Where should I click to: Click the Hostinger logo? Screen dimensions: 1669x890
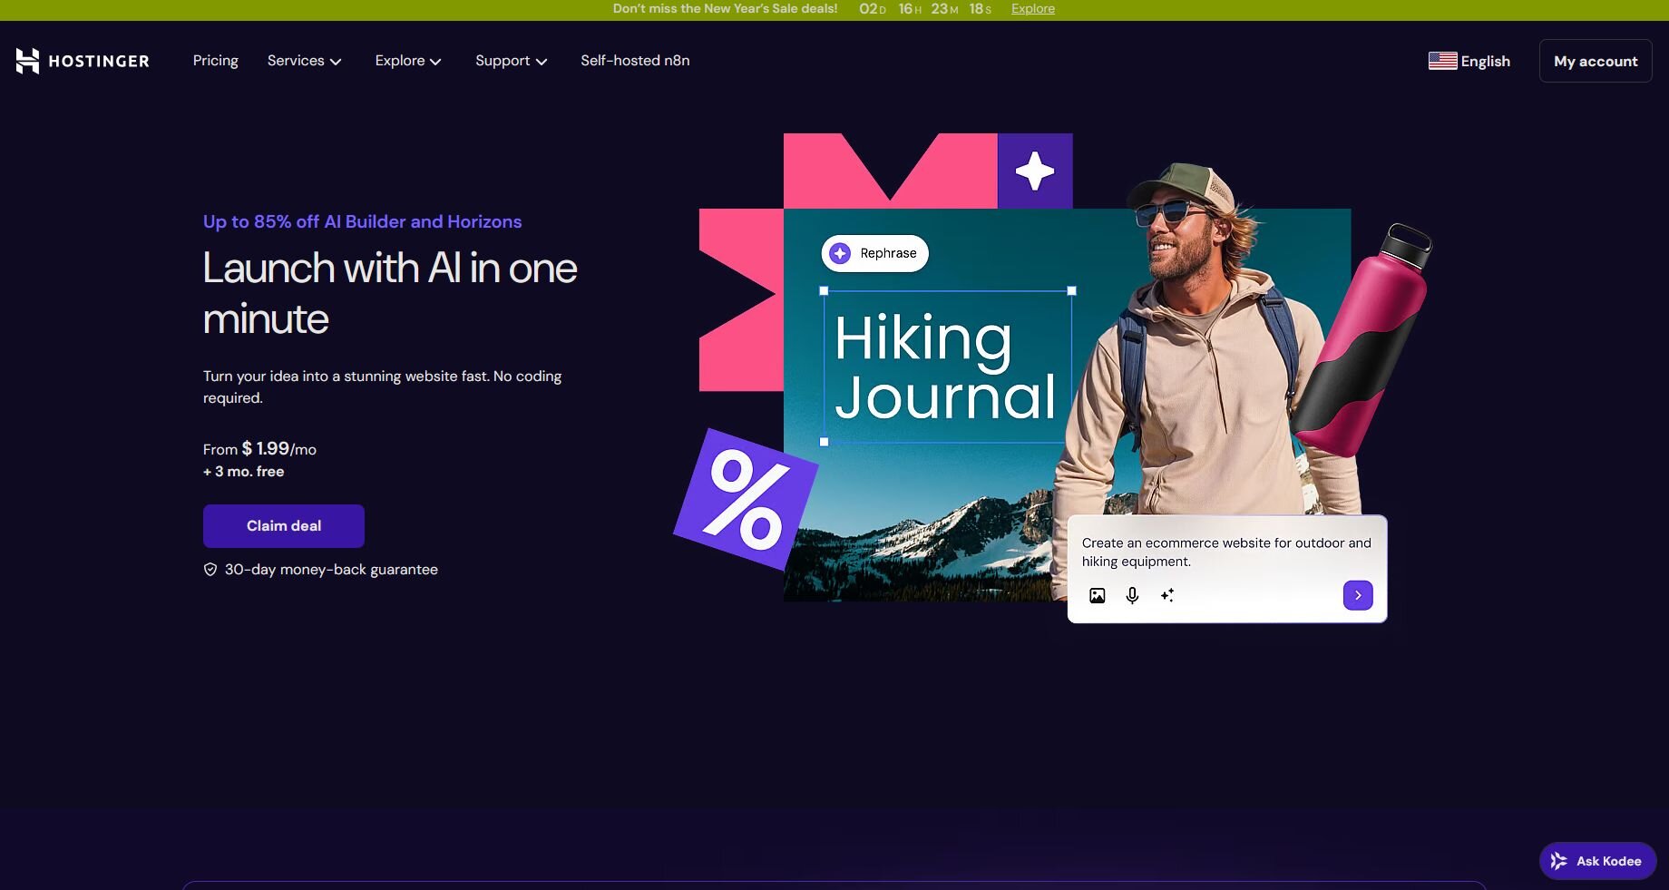click(x=83, y=61)
